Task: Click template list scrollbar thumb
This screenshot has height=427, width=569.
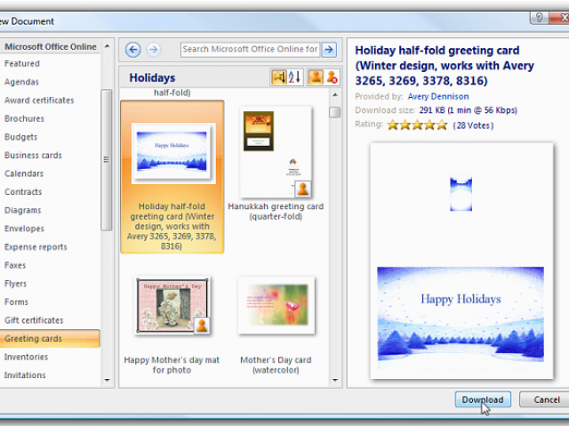Action: point(335,112)
